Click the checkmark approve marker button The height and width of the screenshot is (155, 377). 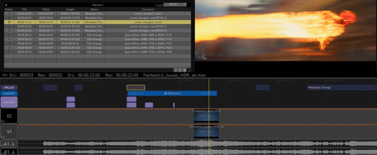point(176,70)
